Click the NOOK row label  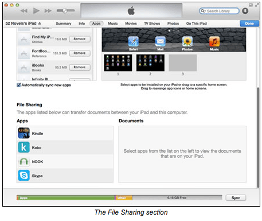pos(37,162)
